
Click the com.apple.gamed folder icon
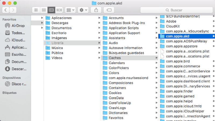click(162, 96)
